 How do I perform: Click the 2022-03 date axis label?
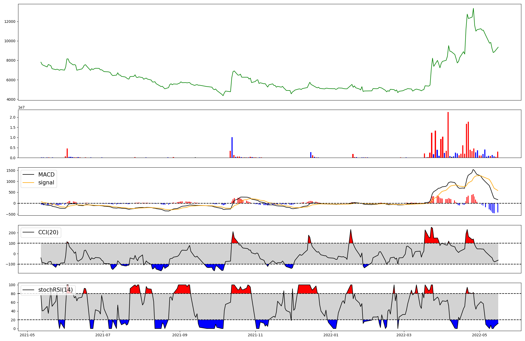tap(404, 335)
